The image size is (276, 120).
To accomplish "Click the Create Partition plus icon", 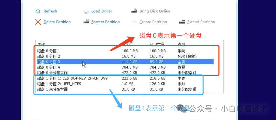I will pyautogui.click(x=134, y=22).
